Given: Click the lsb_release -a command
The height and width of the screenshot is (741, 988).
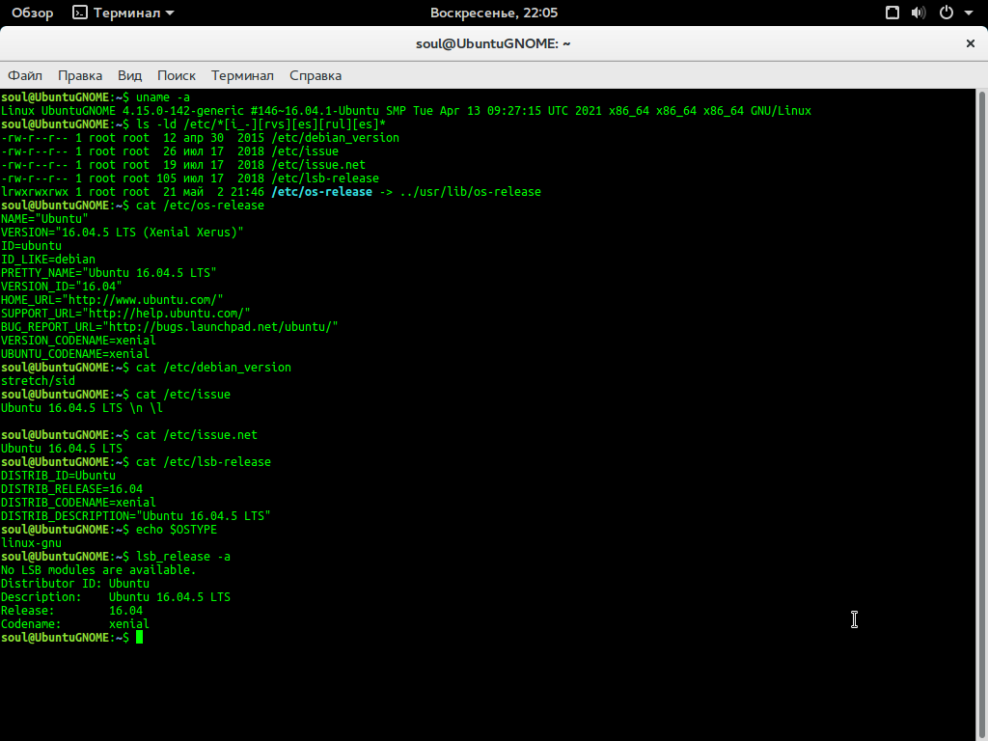Looking at the screenshot, I should 183,557.
